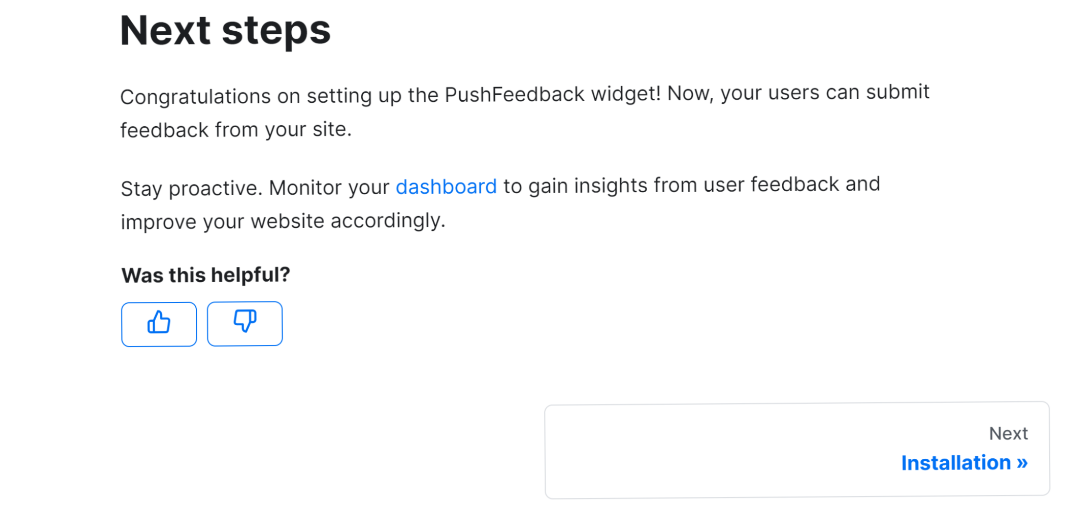The image size is (1077, 518).
Task: Click the bold "Installation" text
Action: 956,463
